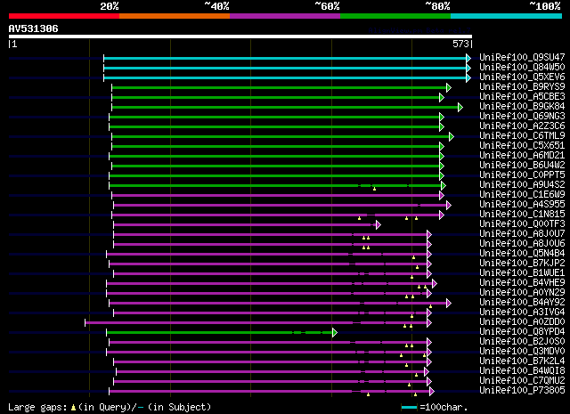Click the text UniRef100_A6MD21
The width and height of the screenshot is (570, 414).
coord(522,155)
